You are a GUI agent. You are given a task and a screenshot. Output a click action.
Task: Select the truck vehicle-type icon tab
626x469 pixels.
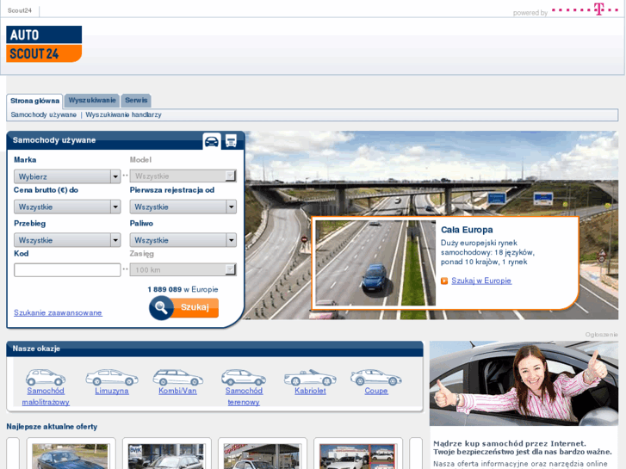(231, 141)
